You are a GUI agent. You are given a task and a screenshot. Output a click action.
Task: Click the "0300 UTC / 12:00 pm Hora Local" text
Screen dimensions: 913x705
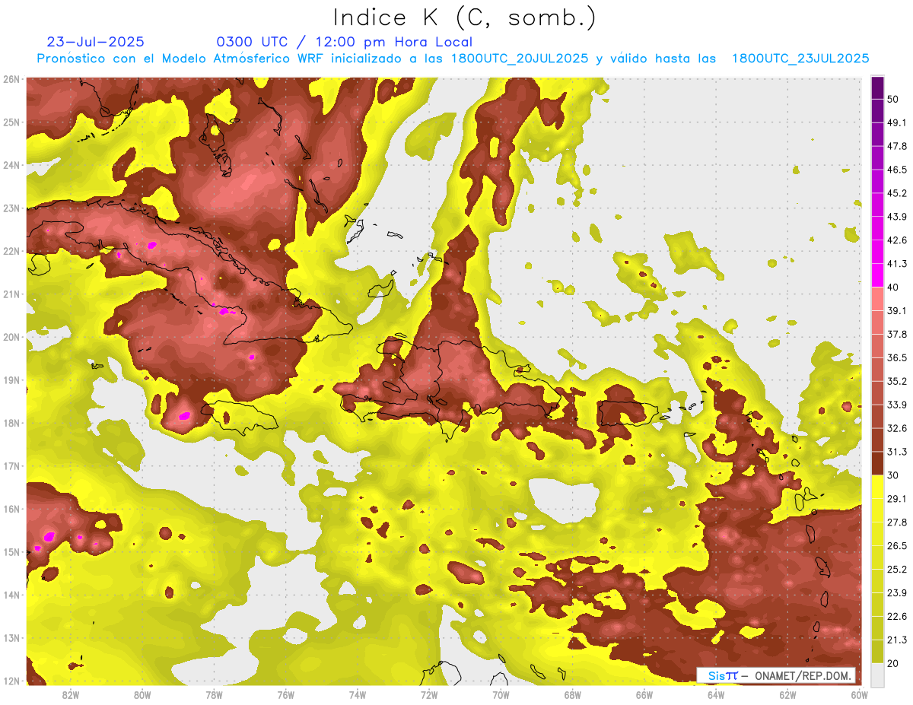(x=344, y=42)
